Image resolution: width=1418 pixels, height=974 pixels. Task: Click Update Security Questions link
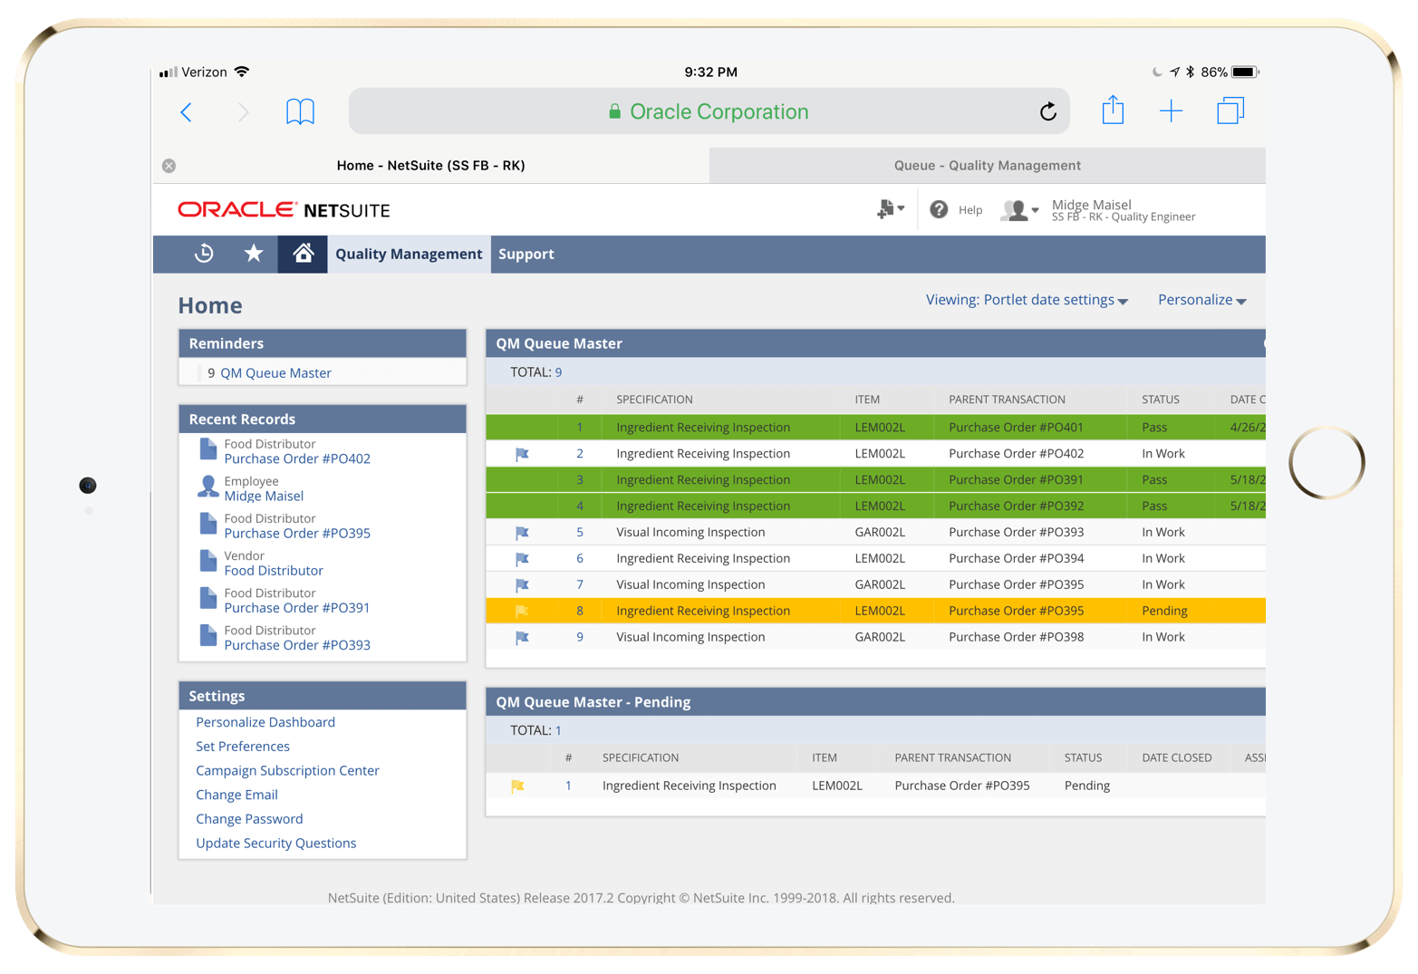click(x=276, y=844)
